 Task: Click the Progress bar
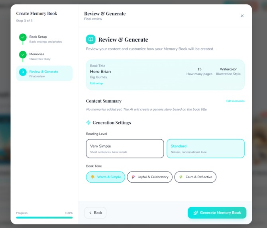click(x=44, y=218)
